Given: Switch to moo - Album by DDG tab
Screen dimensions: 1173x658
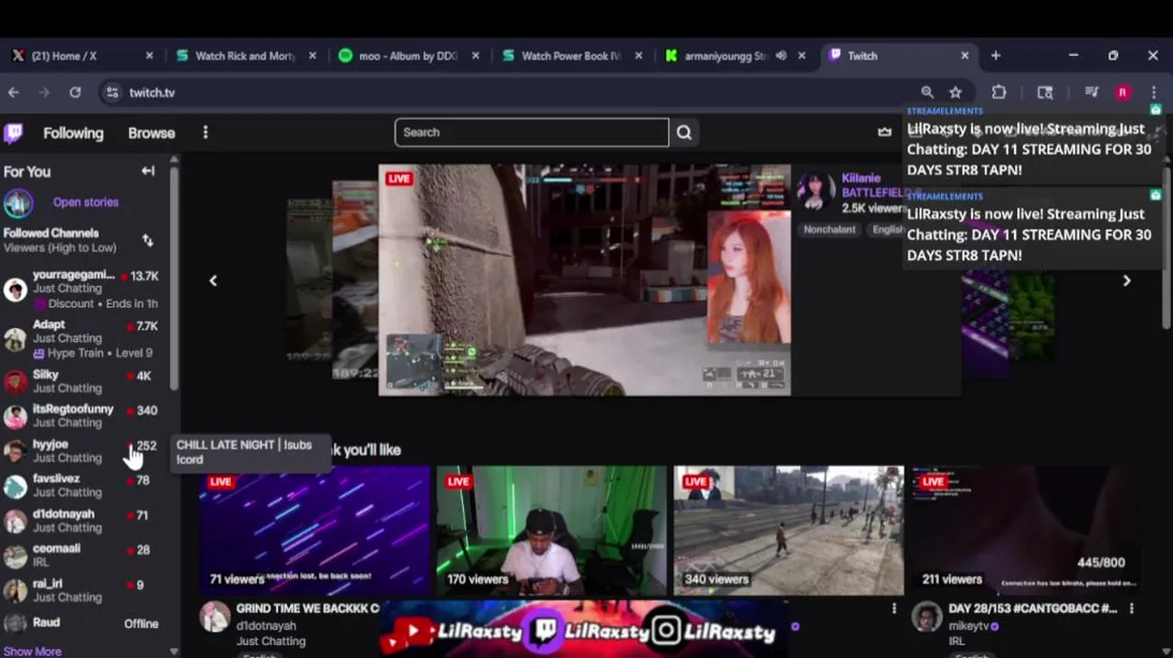Looking at the screenshot, I should (407, 56).
